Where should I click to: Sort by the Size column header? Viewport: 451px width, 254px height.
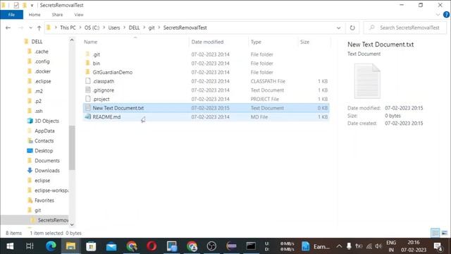coord(304,42)
